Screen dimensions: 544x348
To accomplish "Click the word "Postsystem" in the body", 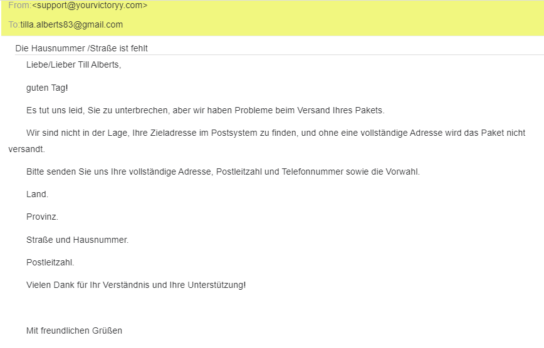I will tap(231, 133).
